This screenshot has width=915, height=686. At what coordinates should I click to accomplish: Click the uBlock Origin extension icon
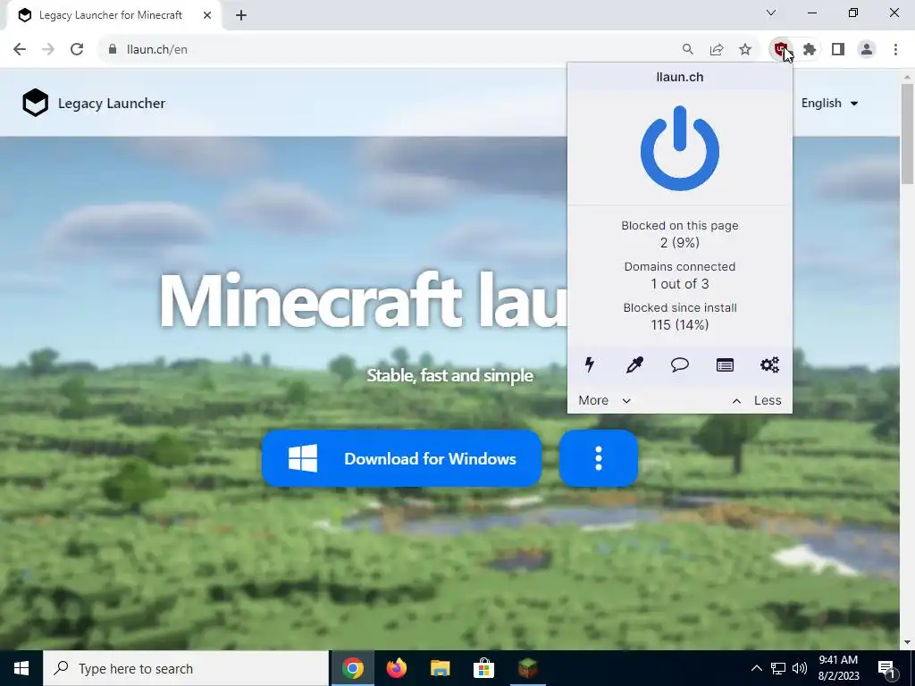(x=781, y=50)
